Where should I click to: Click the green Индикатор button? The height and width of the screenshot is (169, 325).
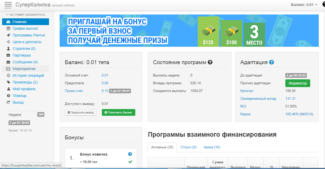point(298,83)
